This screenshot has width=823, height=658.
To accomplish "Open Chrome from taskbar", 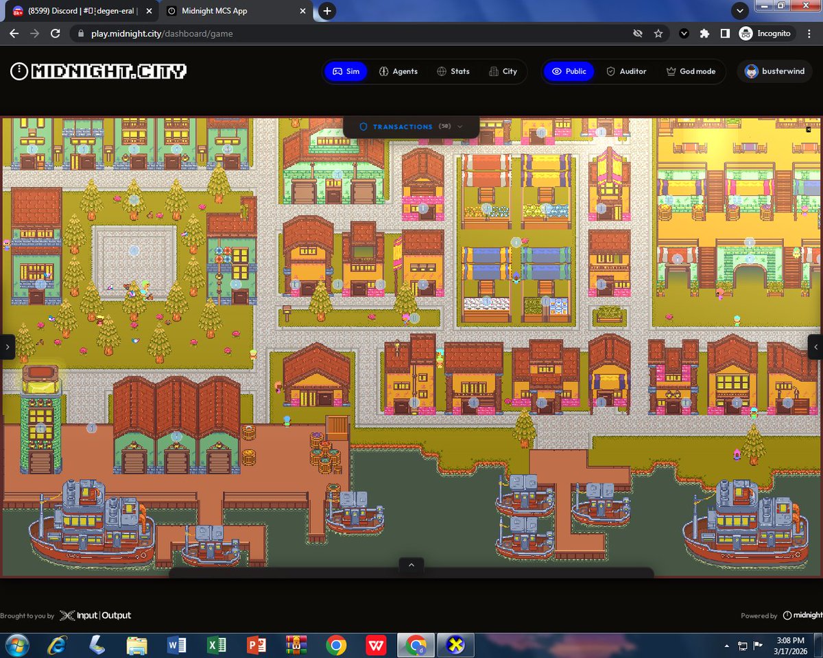I will click(x=336, y=646).
